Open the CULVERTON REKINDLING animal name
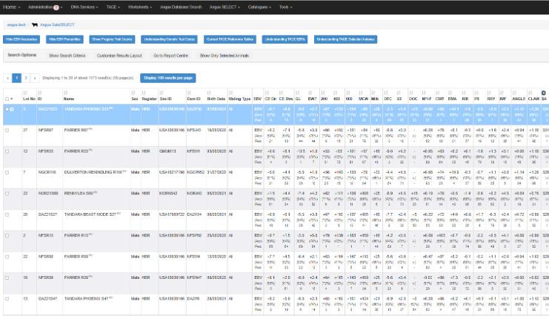The height and width of the screenshot is (316, 549). [x=93, y=172]
